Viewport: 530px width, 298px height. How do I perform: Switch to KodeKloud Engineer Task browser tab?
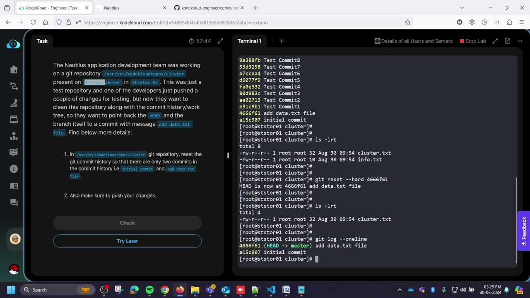click(53, 8)
